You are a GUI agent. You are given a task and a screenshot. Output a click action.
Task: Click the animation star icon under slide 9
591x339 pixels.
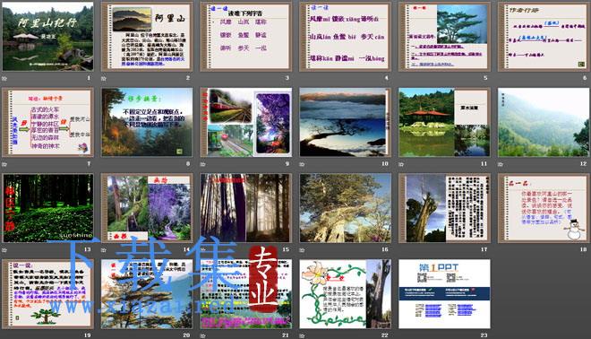click(202, 164)
